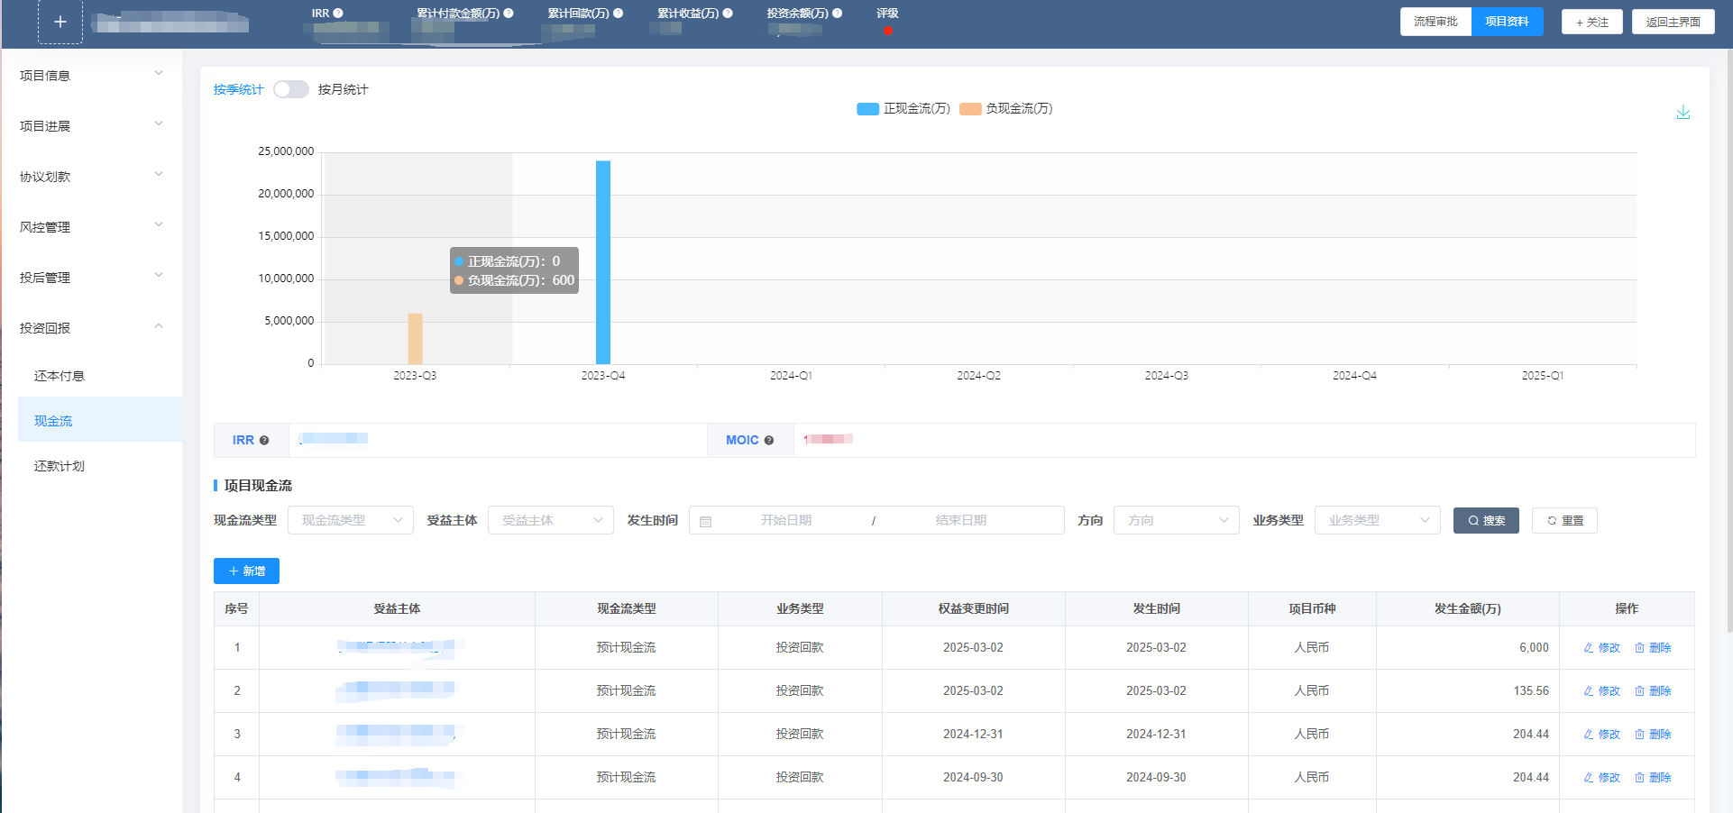
Task: Click 删除 trash icon for row 4
Action: (x=1640, y=778)
